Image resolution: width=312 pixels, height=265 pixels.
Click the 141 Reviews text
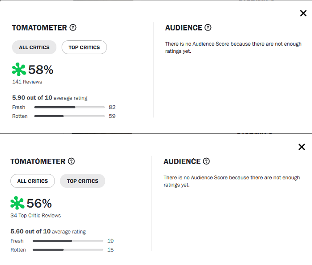tap(27, 82)
